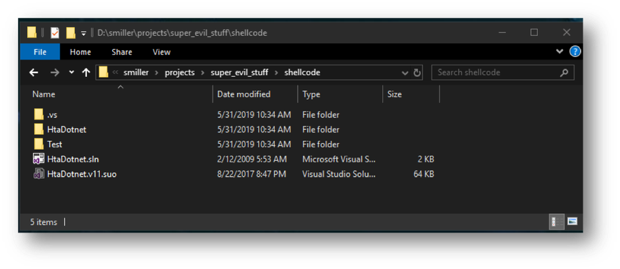Click the Visual Studio Solu... type cell
620x269 pixels.
pyautogui.click(x=339, y=174)
